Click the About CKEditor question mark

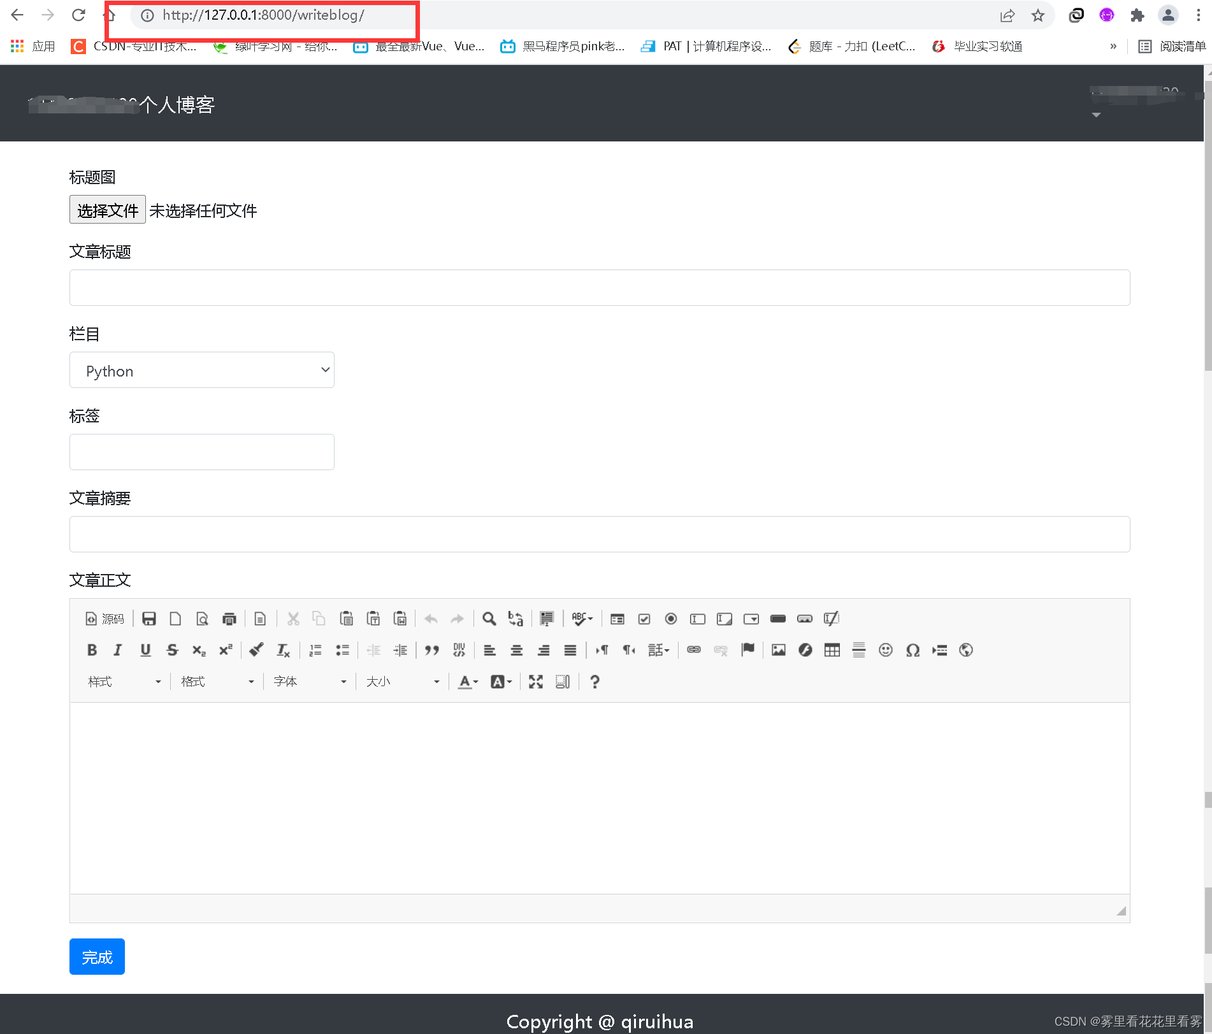(x=595, y=682)
